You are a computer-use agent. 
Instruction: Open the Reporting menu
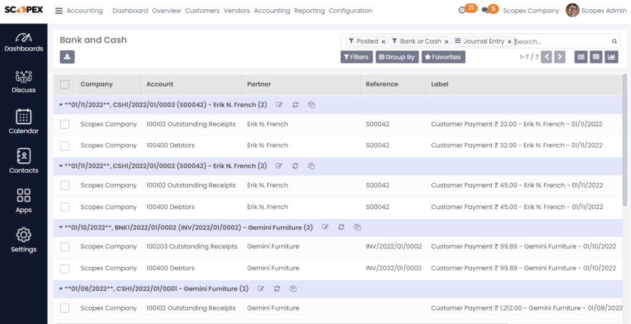tap(309, 11)
